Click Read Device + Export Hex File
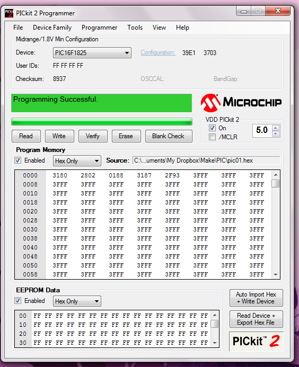 coord(256,319)
